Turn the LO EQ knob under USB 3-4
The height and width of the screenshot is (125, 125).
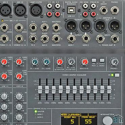point(19,117)
